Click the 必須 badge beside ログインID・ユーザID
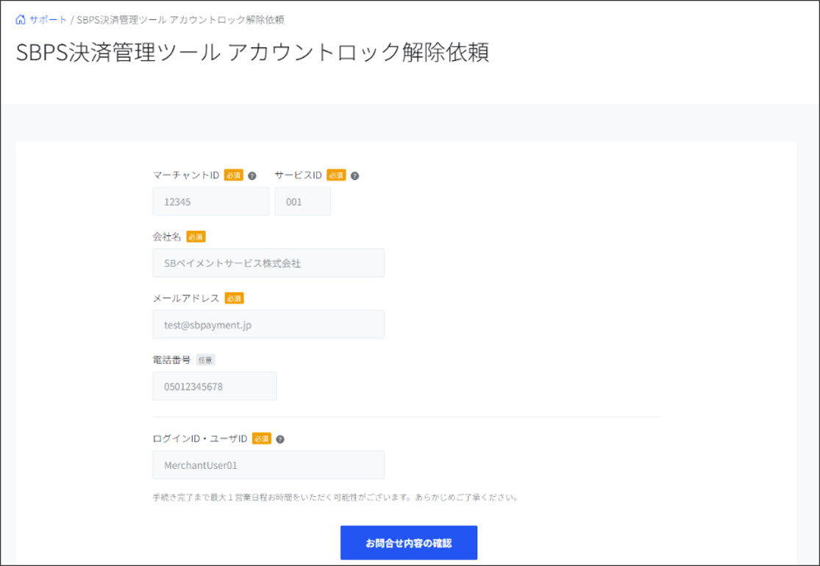Image resolution: width=820 pixels, height=566 pixels. click(x=262, y=439)
